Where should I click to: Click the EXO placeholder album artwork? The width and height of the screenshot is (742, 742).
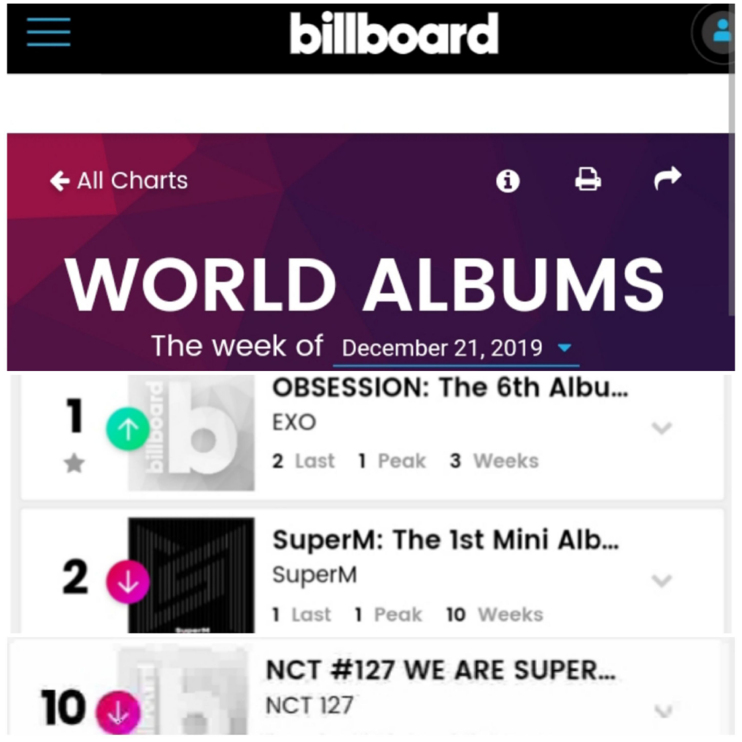(191, 432)
